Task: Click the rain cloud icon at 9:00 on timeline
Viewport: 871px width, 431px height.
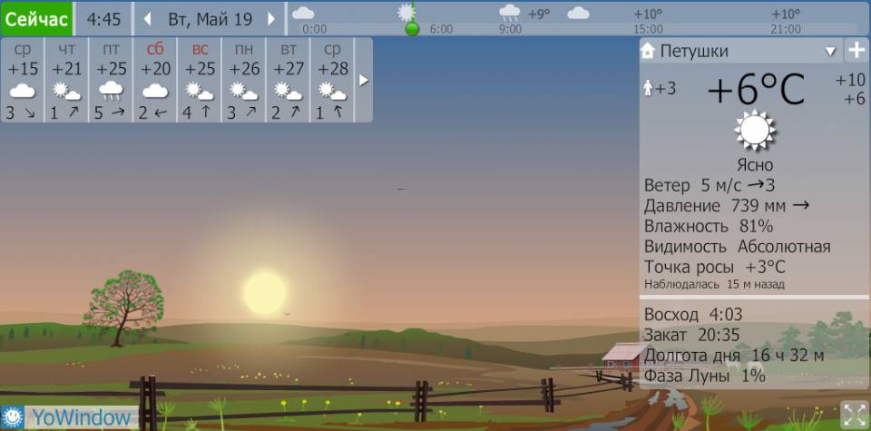Action: click(x=510, y=13)
